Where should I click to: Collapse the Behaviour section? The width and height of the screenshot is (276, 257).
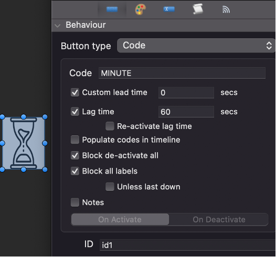coord(57,26)
